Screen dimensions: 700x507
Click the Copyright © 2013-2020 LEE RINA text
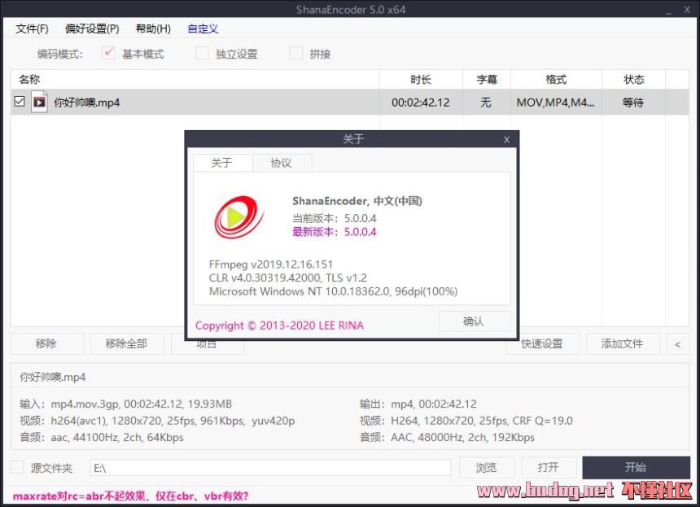pos(279,326)
